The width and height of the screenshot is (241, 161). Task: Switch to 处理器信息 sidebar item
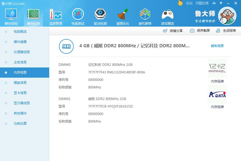(22, 52)
